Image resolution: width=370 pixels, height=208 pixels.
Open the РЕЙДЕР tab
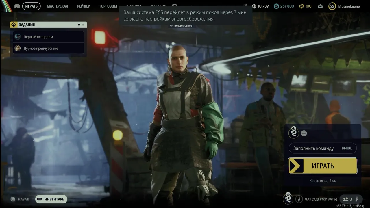click(x=84, y=6)
